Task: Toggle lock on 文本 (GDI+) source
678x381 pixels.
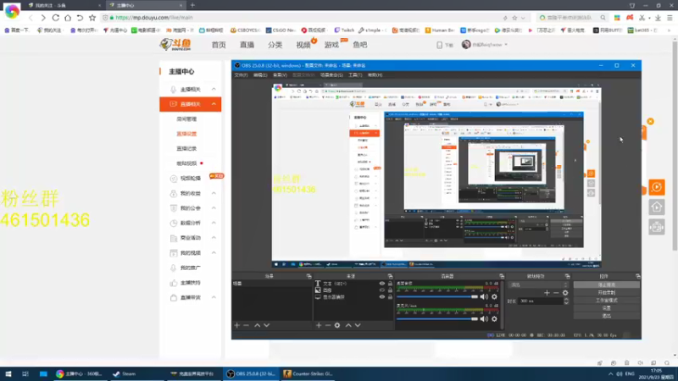Action: coord(390,284)
